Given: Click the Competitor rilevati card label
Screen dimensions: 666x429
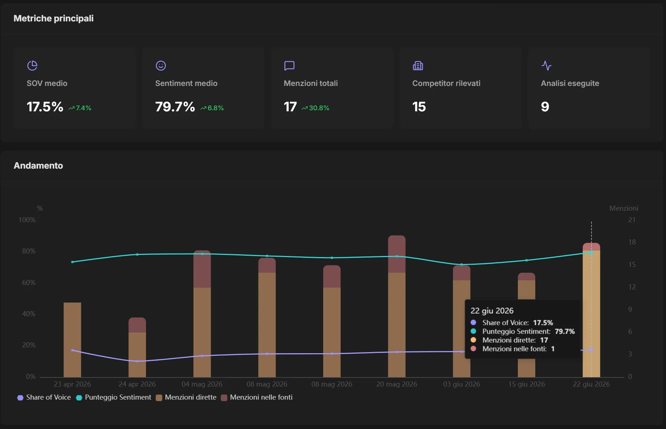Looking at the screenshot, I should pos(446,83).
